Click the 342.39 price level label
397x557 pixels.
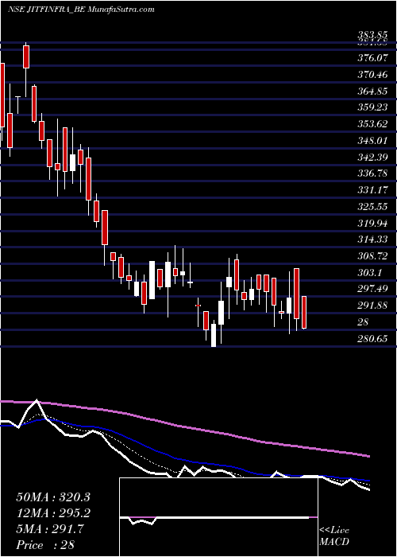[372, 158]
